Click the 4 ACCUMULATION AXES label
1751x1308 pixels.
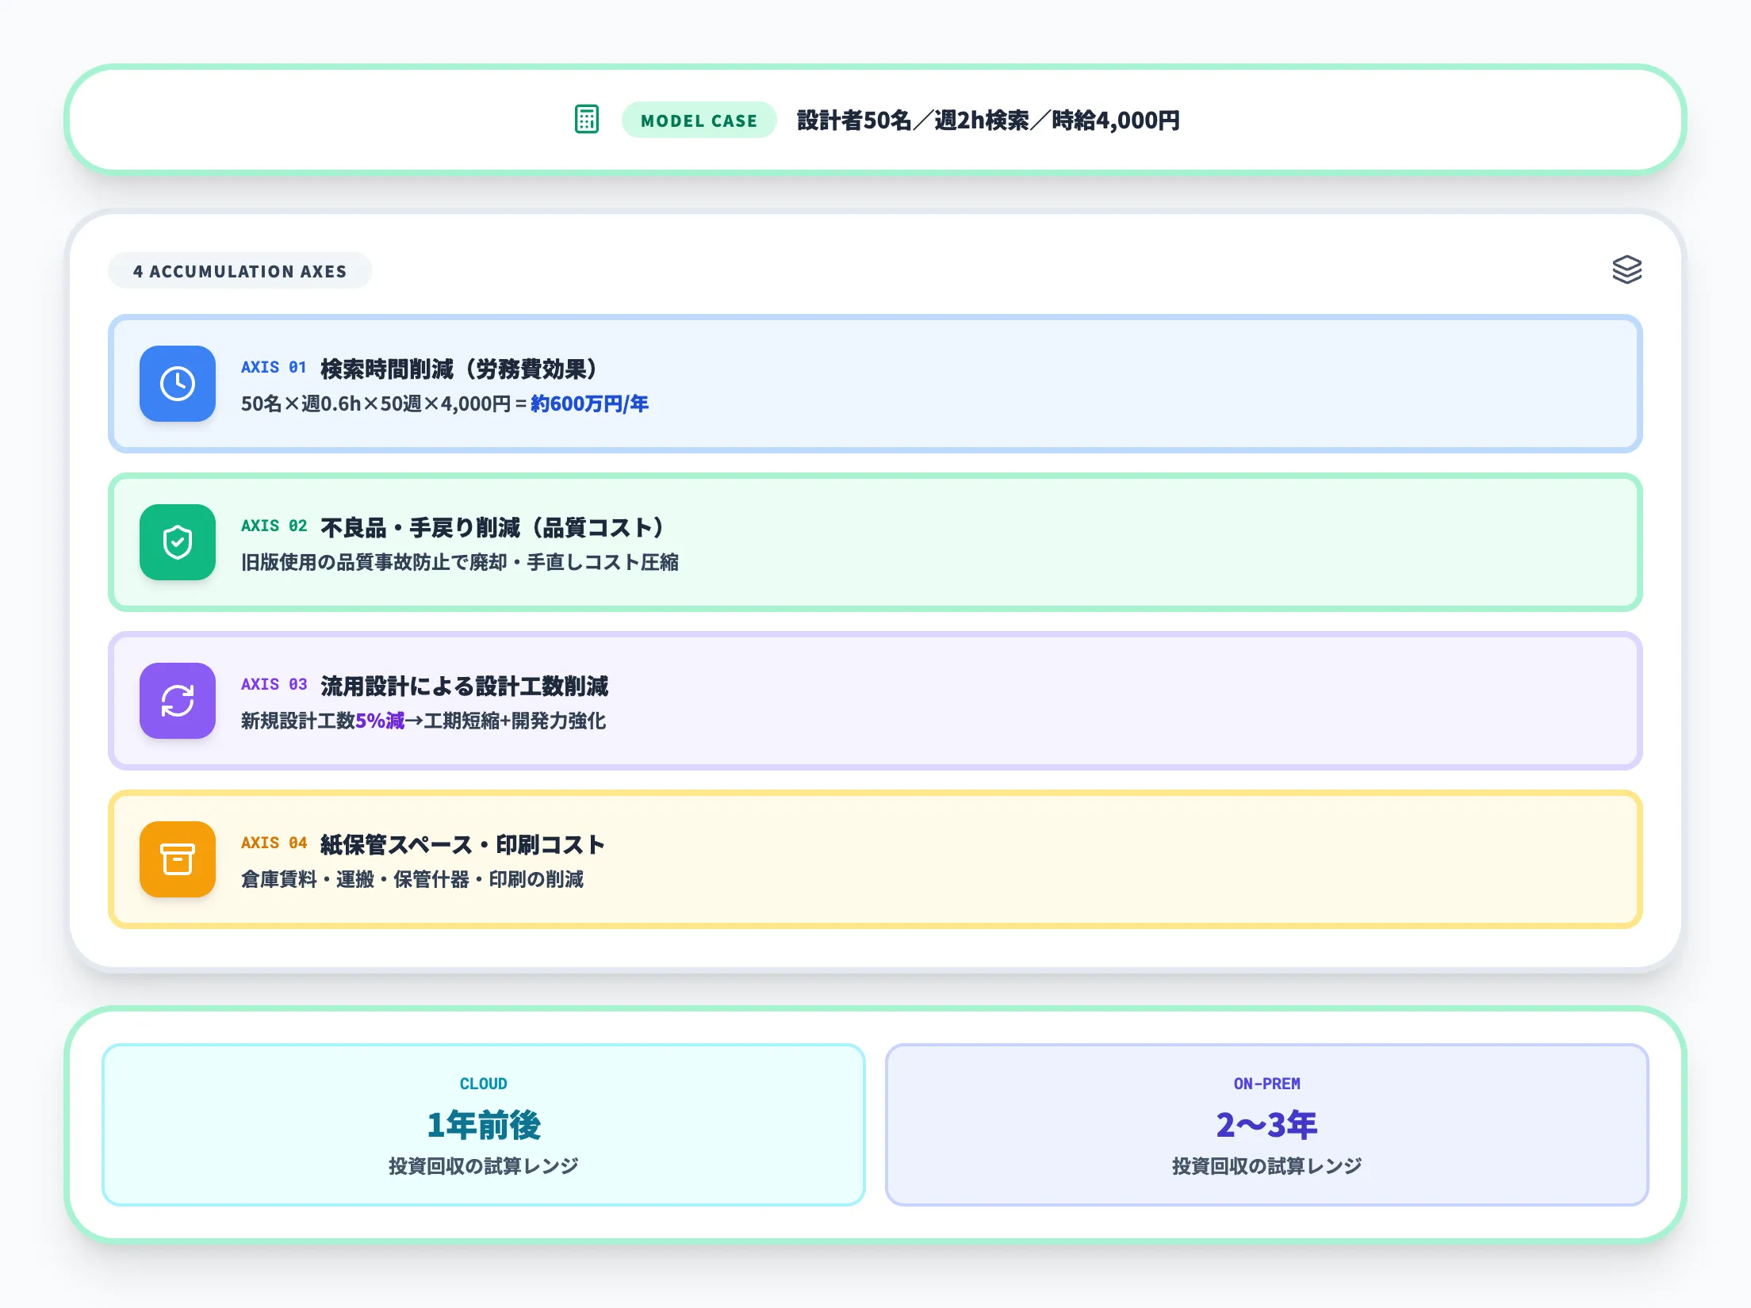click(239, 271)
